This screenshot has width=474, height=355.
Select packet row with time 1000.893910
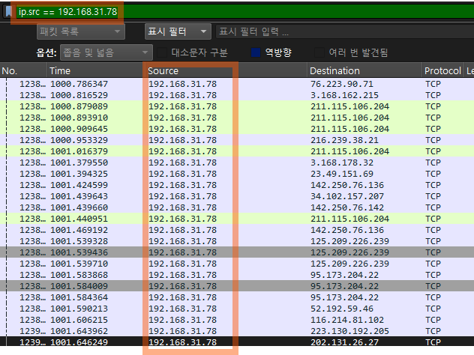tap(237, 118)
